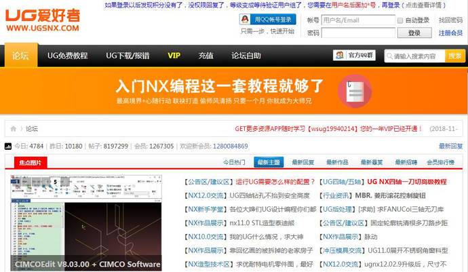Click the statistics bar chart icon
This screenshot has width=468, height=272.
tap(8, 146)
